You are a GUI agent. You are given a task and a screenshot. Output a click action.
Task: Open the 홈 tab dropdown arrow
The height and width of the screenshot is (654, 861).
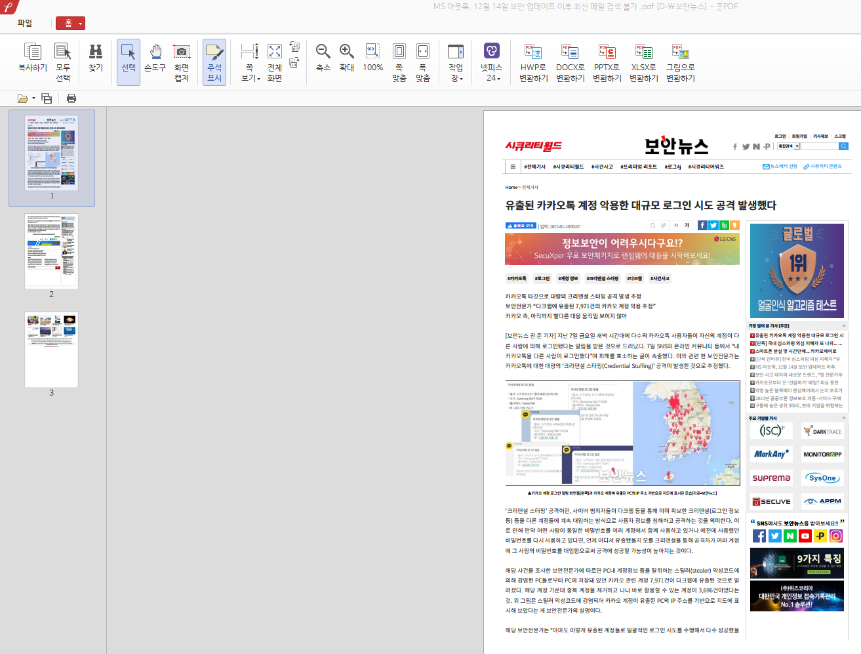coord(81,24)
